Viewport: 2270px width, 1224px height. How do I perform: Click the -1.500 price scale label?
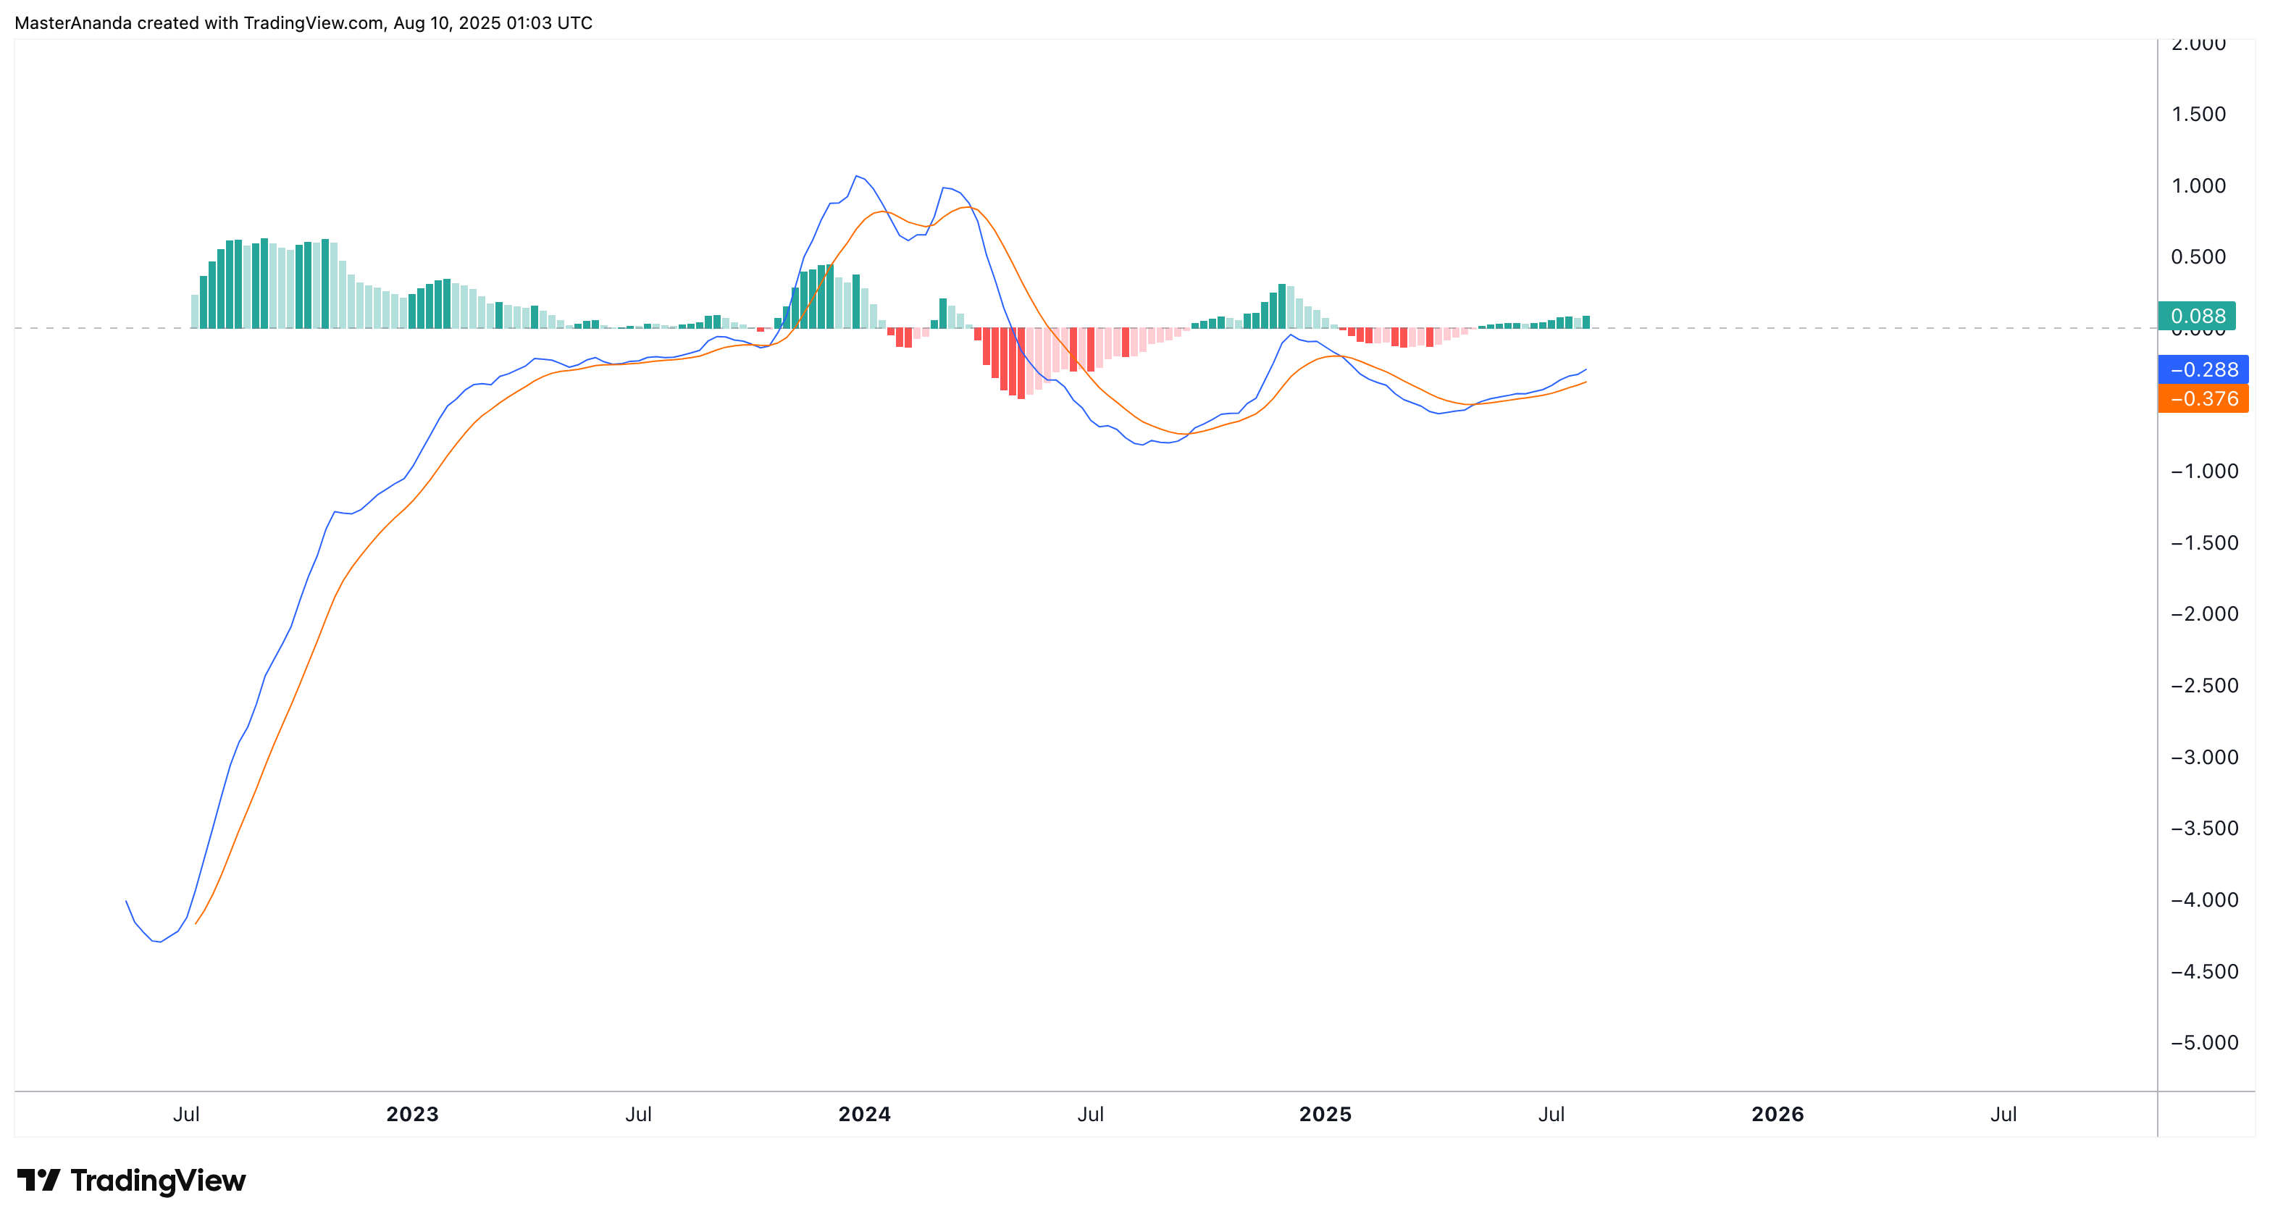tap(2204, 542)
